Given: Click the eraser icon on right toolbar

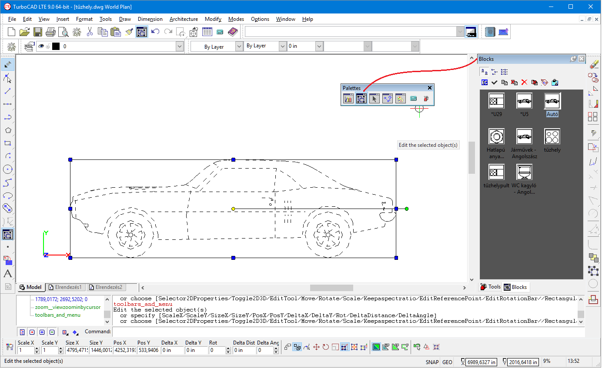Looking at the screenshot, I should pyautogui.click(x=593, y=65).
